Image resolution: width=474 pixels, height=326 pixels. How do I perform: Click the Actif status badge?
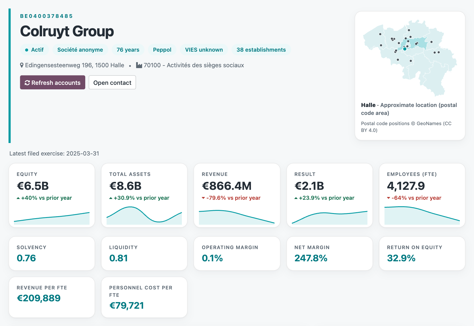coord(34,50)
